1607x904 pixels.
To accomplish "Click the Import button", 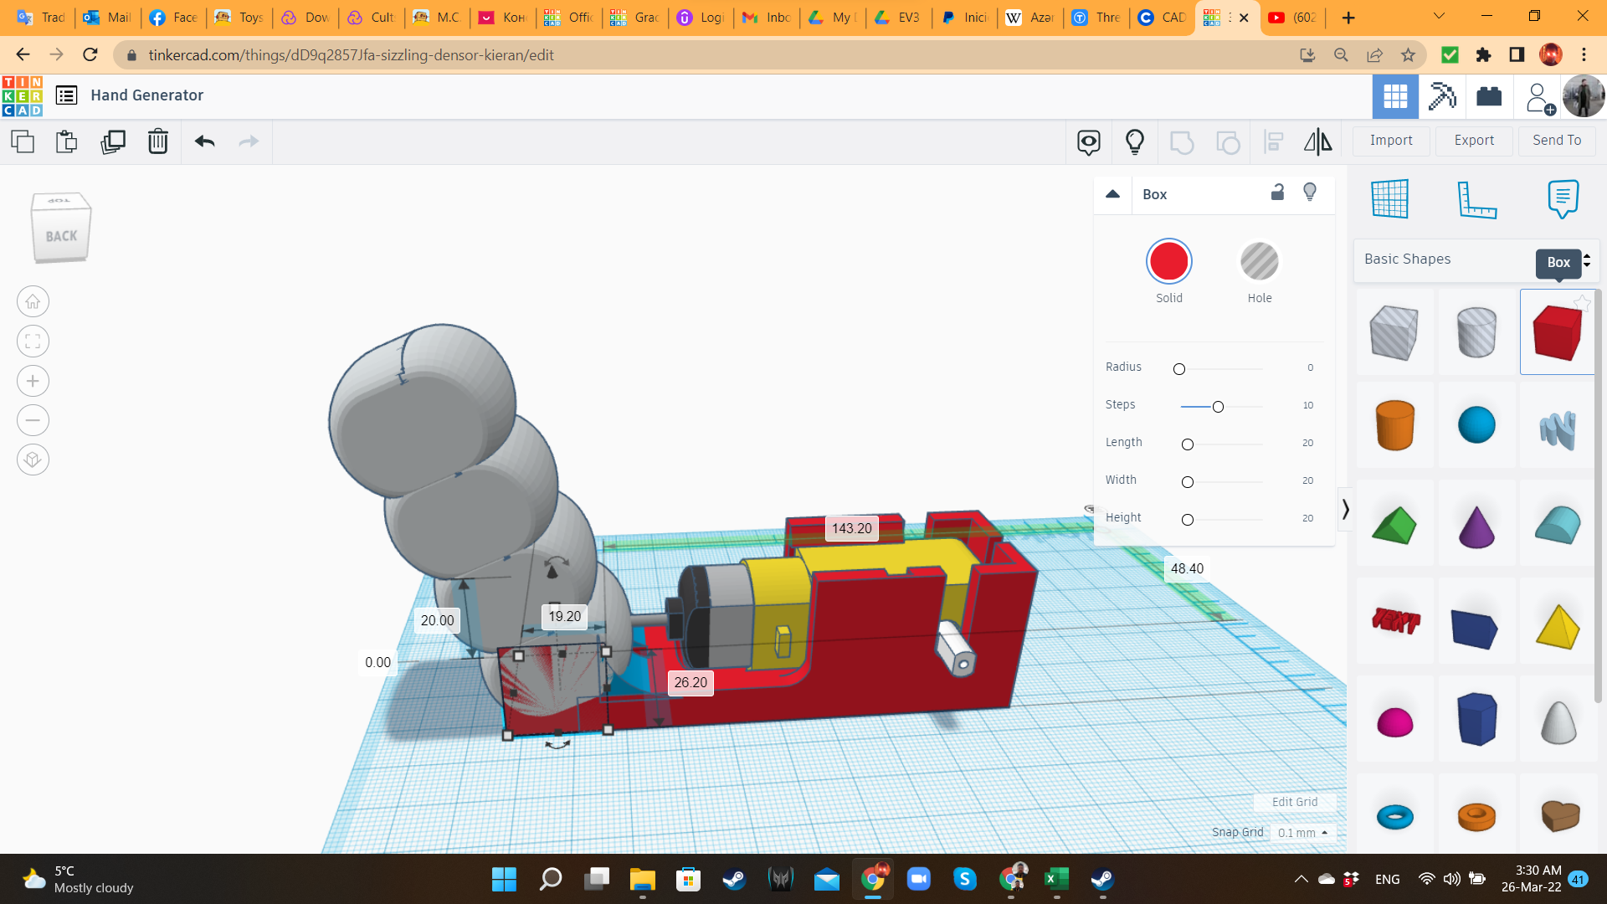I will tap(1391, 141).
